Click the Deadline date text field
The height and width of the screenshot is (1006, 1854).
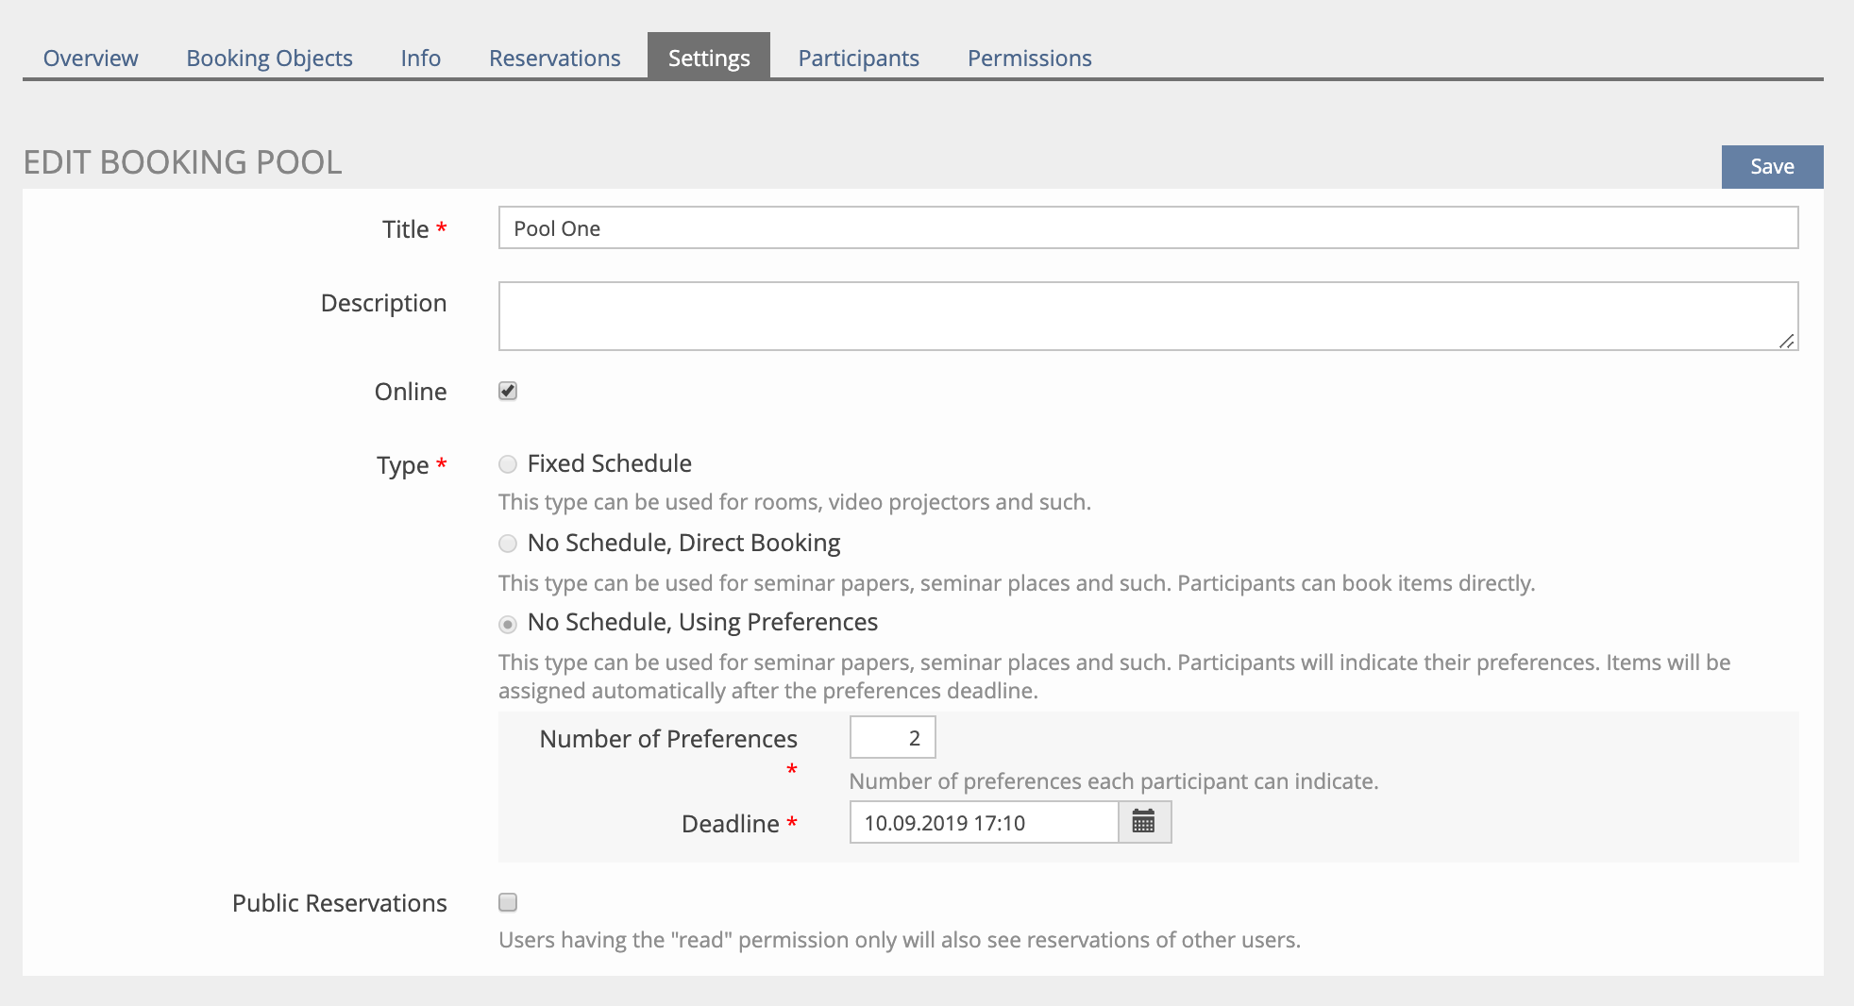(x=983, y=822)
